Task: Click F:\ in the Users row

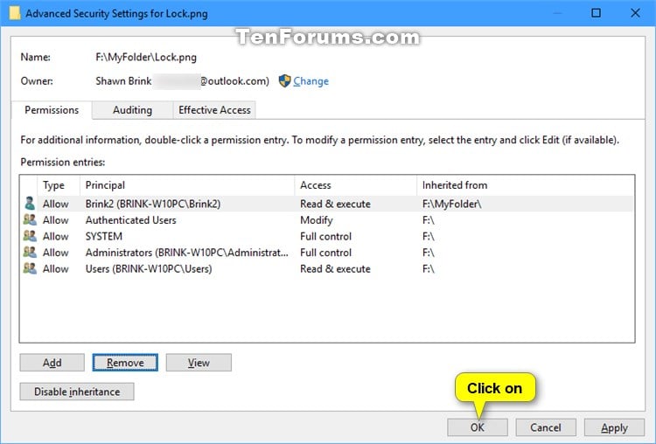Action: point(429,268)
